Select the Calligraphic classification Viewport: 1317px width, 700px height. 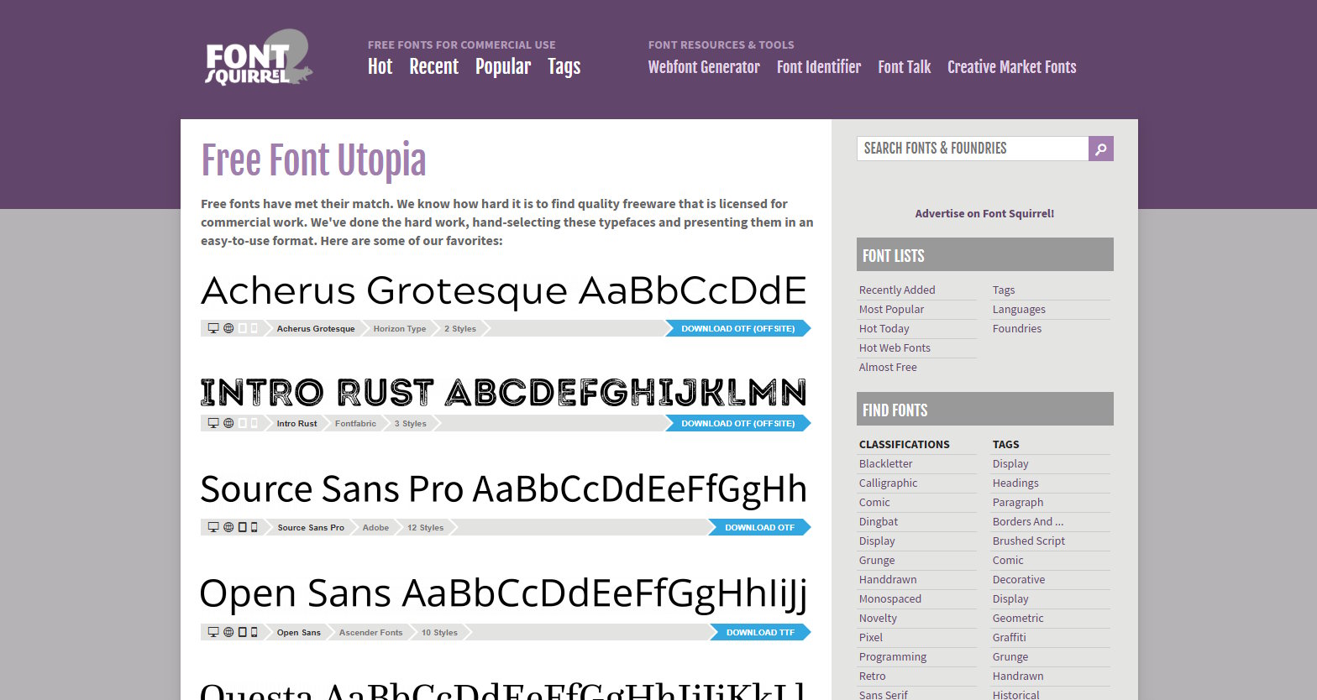(888, 483)
